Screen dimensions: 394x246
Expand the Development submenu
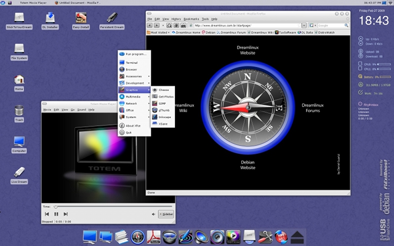pos(134,83)
